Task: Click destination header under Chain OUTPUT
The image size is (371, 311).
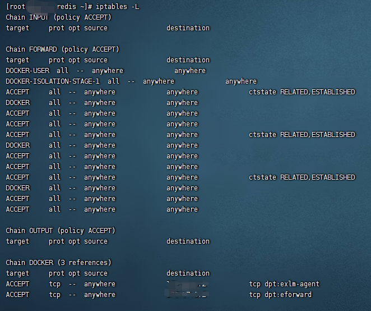Action: 188,241
